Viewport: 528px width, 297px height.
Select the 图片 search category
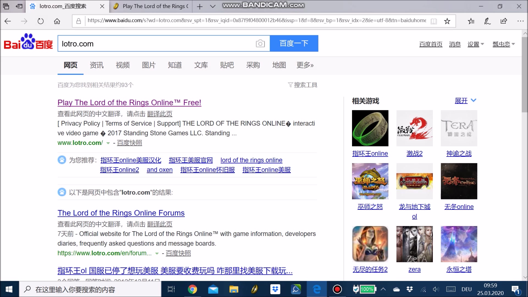click(x=149, y=65)
